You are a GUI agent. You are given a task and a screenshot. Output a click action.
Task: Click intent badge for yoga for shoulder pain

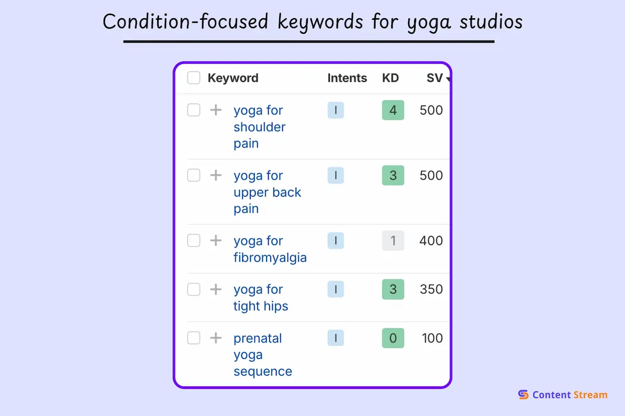click(x=335, y=110)
